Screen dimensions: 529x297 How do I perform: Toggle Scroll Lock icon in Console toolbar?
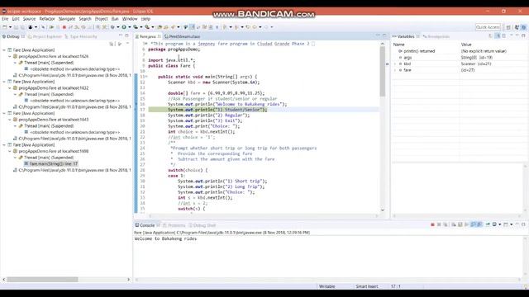[x=460, y=224]
